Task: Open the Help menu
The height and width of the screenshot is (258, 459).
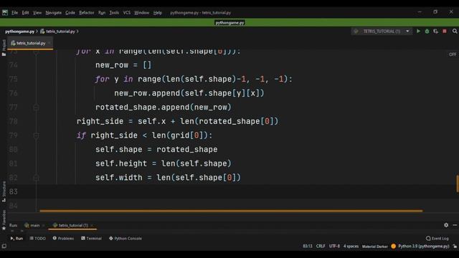Action: coord(158,13)
